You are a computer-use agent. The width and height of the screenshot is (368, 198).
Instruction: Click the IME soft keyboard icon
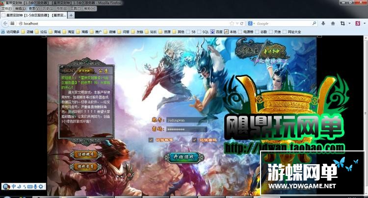[30, 187]
